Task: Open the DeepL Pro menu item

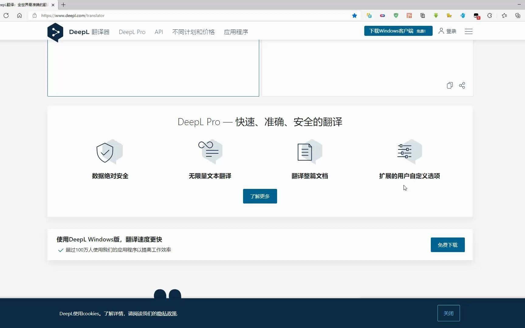Action: pos(132,32)
